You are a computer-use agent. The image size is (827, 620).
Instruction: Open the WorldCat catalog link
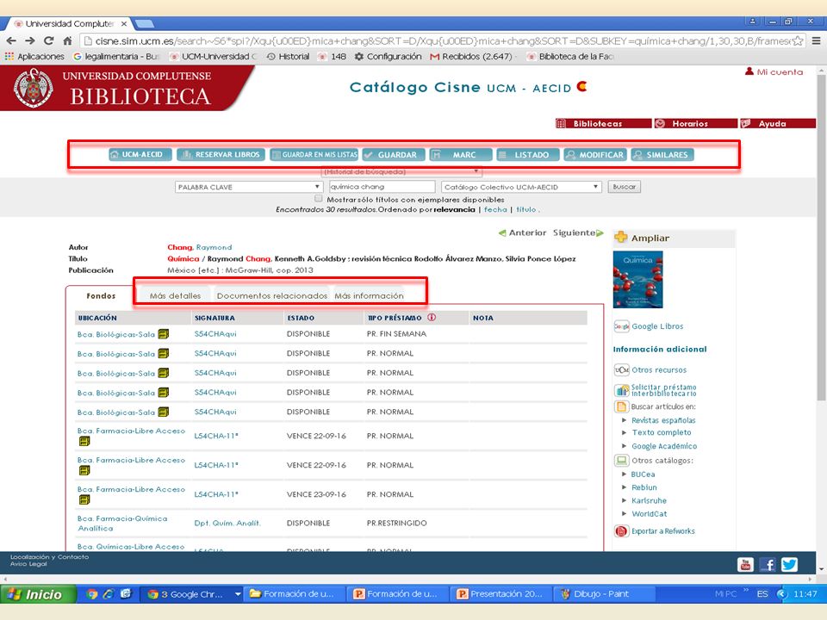point(650,514)
